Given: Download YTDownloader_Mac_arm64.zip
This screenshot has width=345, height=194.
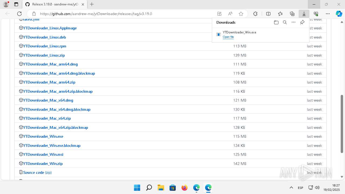Looking at the screenshot, I should click(49, 82).
